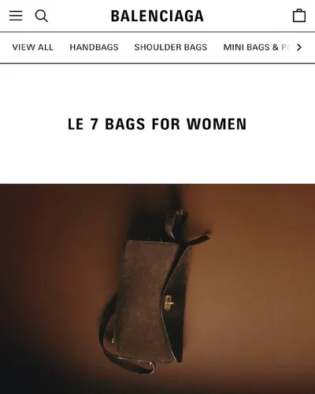Click the number 7 in the page heading
Screen dimensions: 315x394
[94, 124]
